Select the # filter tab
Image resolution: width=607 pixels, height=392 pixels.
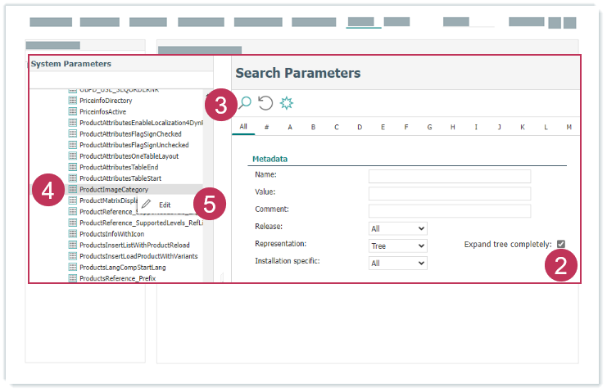click(266, 127)
